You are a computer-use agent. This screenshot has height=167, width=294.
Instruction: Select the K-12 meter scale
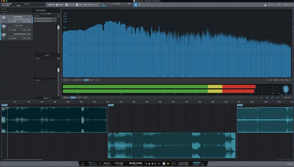pyautogui.click(x=85, y=97)
